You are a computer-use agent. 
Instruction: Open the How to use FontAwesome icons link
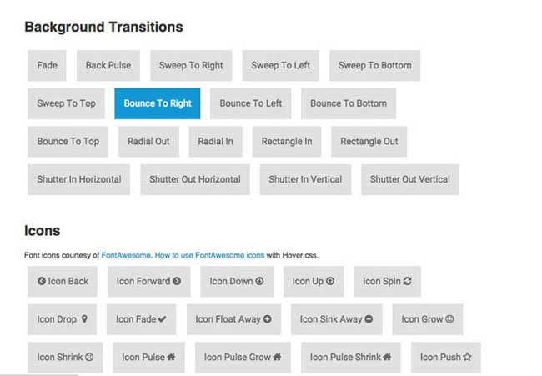click(x=208, y=255)
